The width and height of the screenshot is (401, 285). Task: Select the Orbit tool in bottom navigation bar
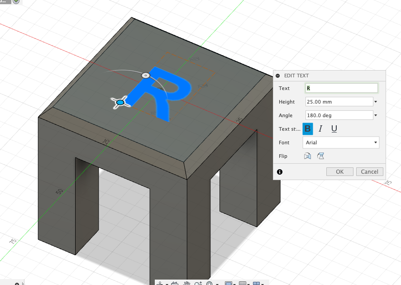tap(160, 284)
